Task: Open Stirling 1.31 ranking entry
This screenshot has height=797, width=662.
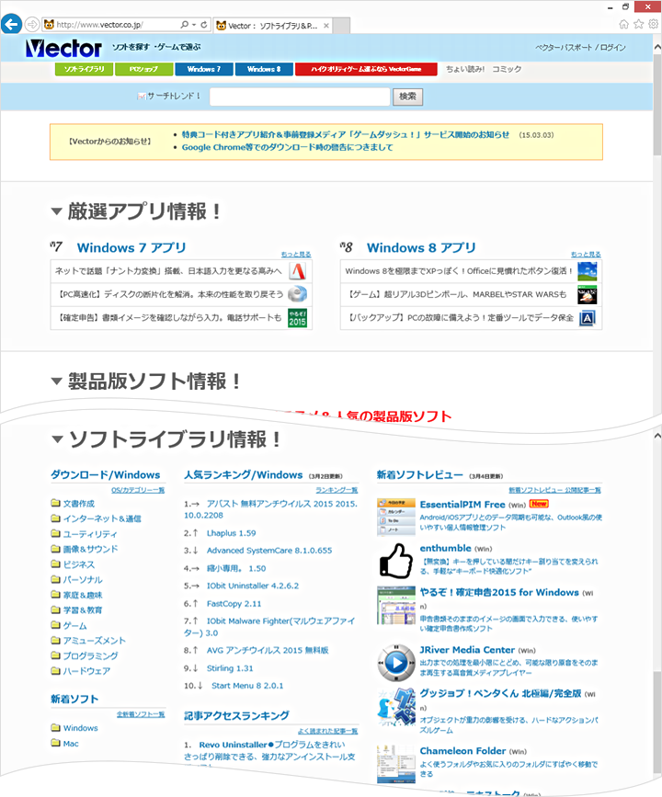Action: click(230, 668)
